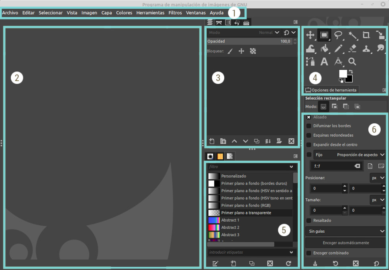
Task: Check Expandir desde el centro
Action: (309, 145)
